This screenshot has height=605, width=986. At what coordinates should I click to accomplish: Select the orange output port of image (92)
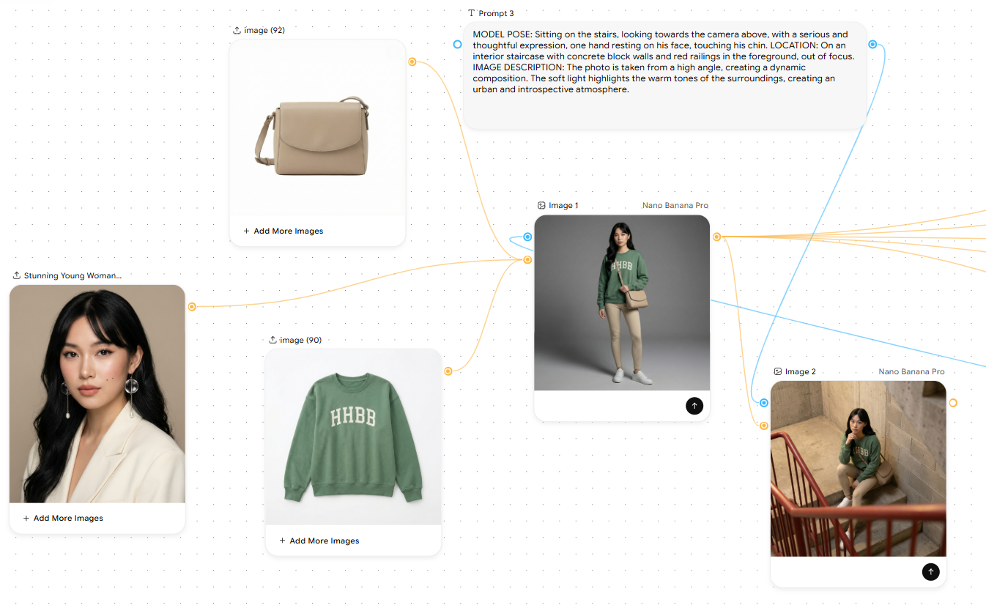(412, 62)
